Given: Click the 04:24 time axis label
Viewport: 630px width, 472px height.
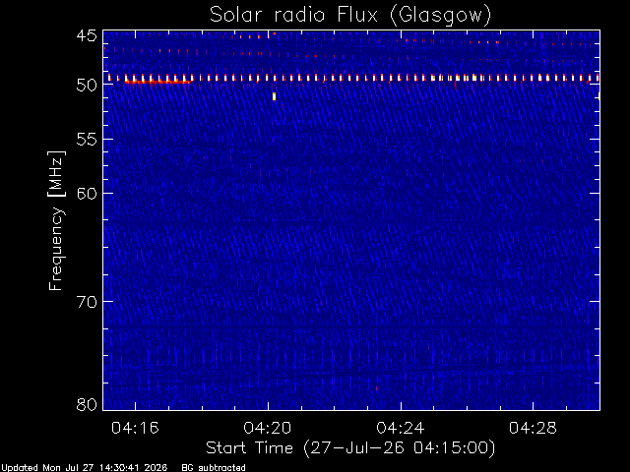Looking at the screenshot, I should (x=401, y=428).
